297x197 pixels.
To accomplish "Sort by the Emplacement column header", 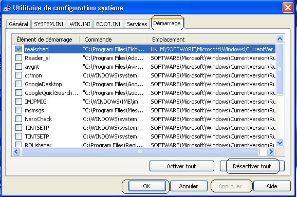I will (x=212, y=40).
